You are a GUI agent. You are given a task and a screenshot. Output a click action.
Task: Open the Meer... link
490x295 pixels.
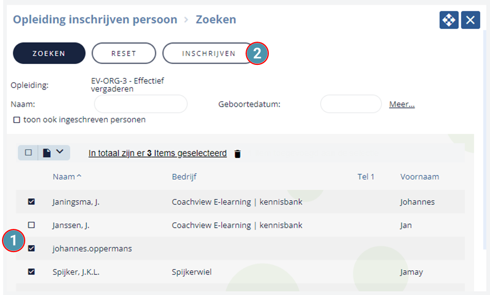click(402, 104)
